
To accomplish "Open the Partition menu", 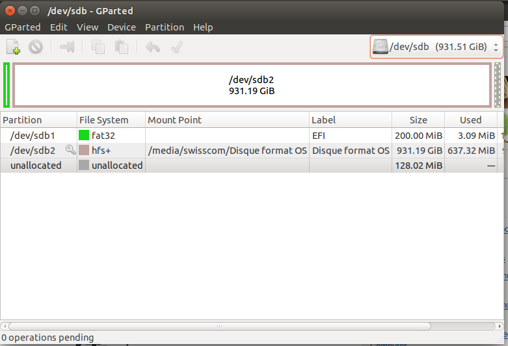I will 165,27.
